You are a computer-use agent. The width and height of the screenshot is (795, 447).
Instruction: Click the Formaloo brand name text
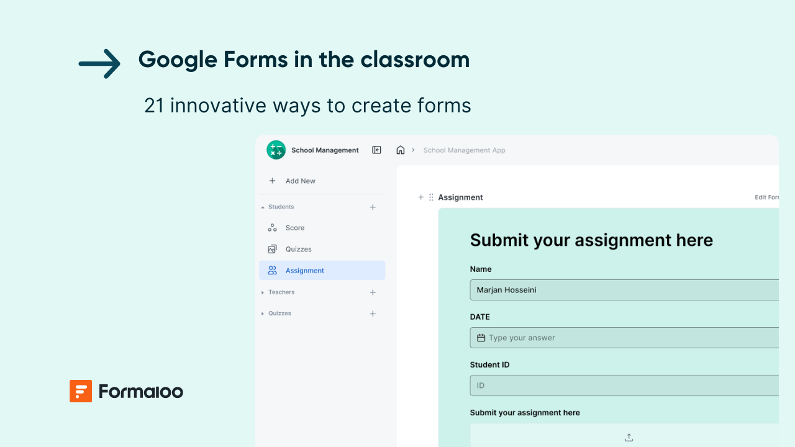141,392
